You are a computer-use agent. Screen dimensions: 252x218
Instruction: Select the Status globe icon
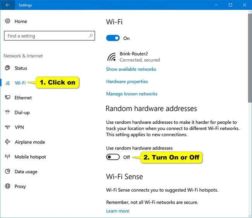[7, 68]
